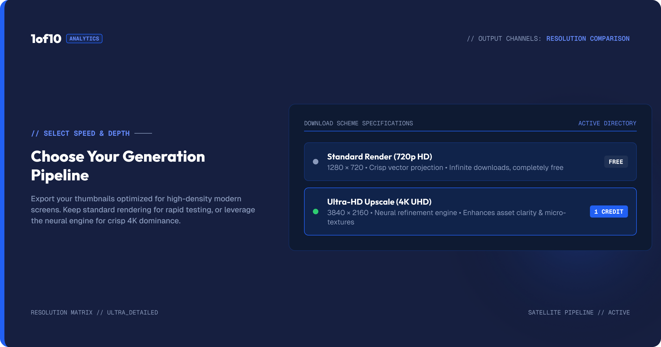Select the Ultra-HD Upscale radio dot

pyautogui.click(x=316, y=212)
